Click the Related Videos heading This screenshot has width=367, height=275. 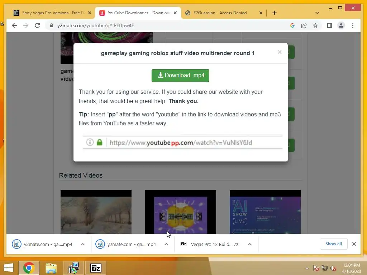point(81,175)
